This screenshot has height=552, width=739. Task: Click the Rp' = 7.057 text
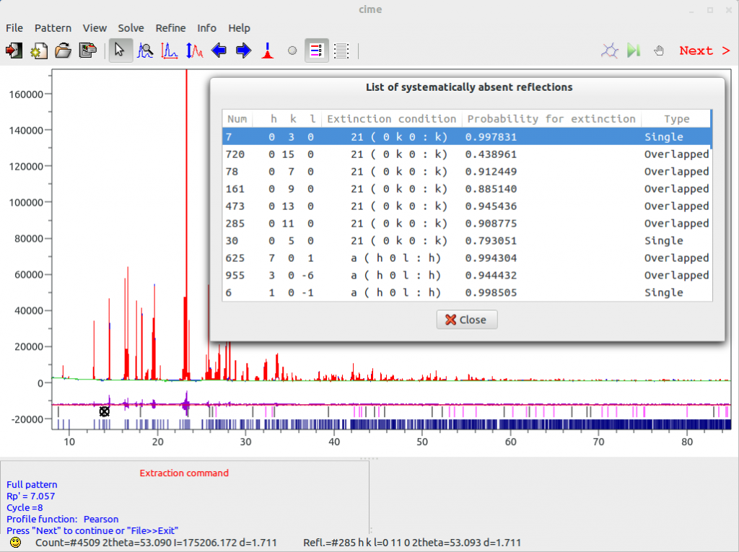[30, 496]
